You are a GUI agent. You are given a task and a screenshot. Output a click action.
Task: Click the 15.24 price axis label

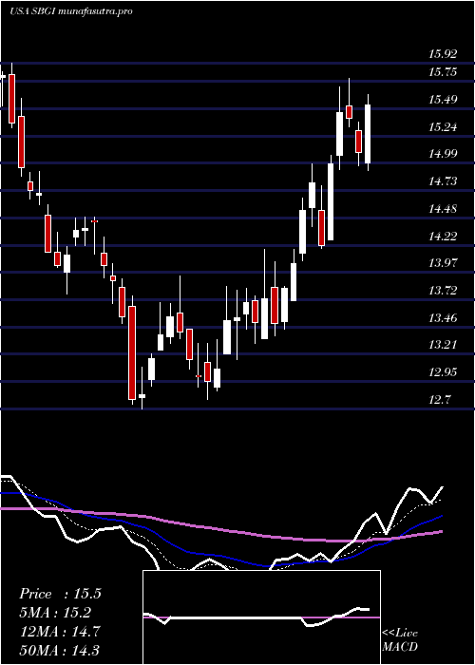coord(443,126)
